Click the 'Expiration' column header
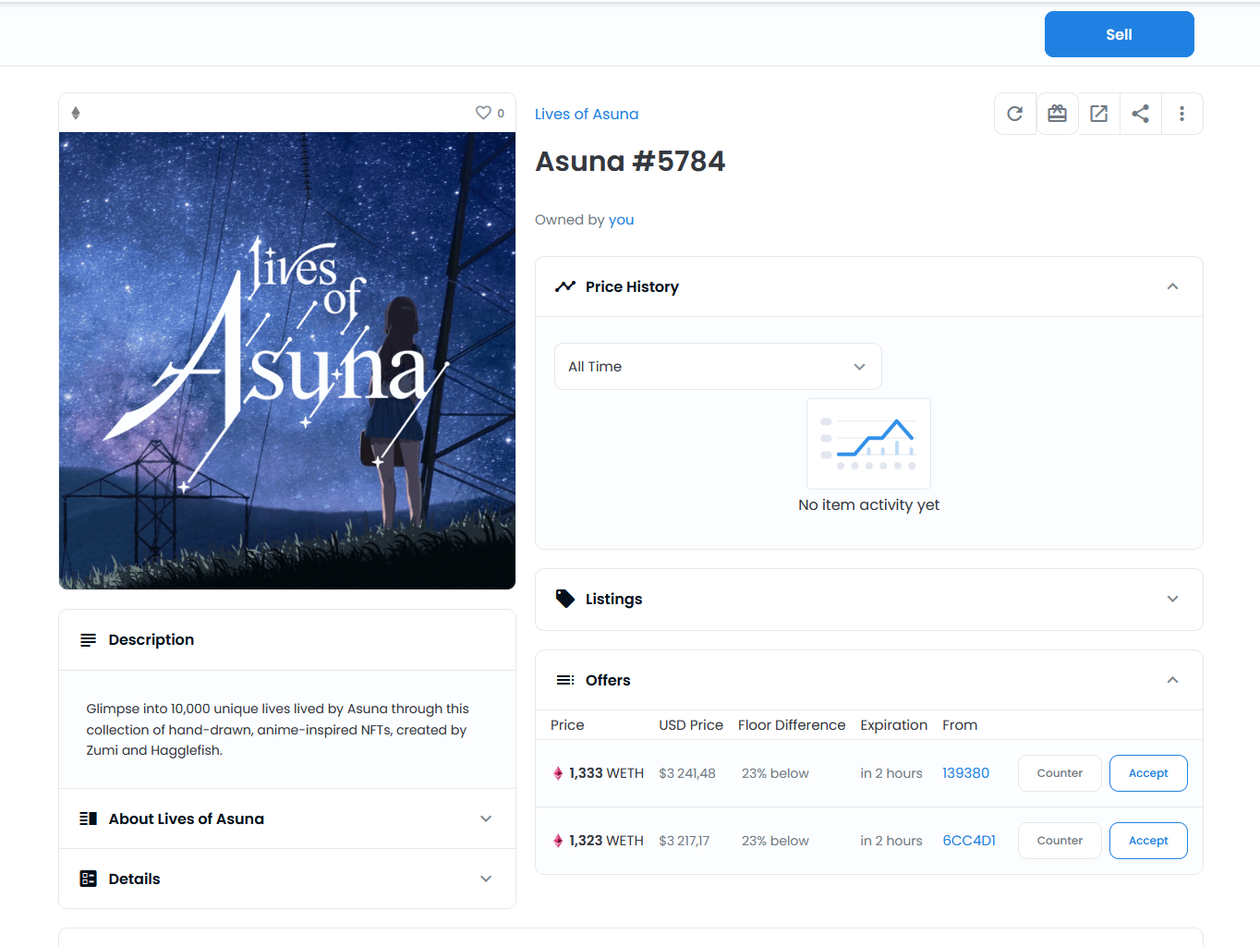Viewport: 1260px width, 946px height. pyautogui.click(x=893, y=725)
